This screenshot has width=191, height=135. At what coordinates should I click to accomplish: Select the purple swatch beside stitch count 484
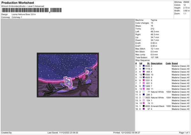[x=144, y=72]
